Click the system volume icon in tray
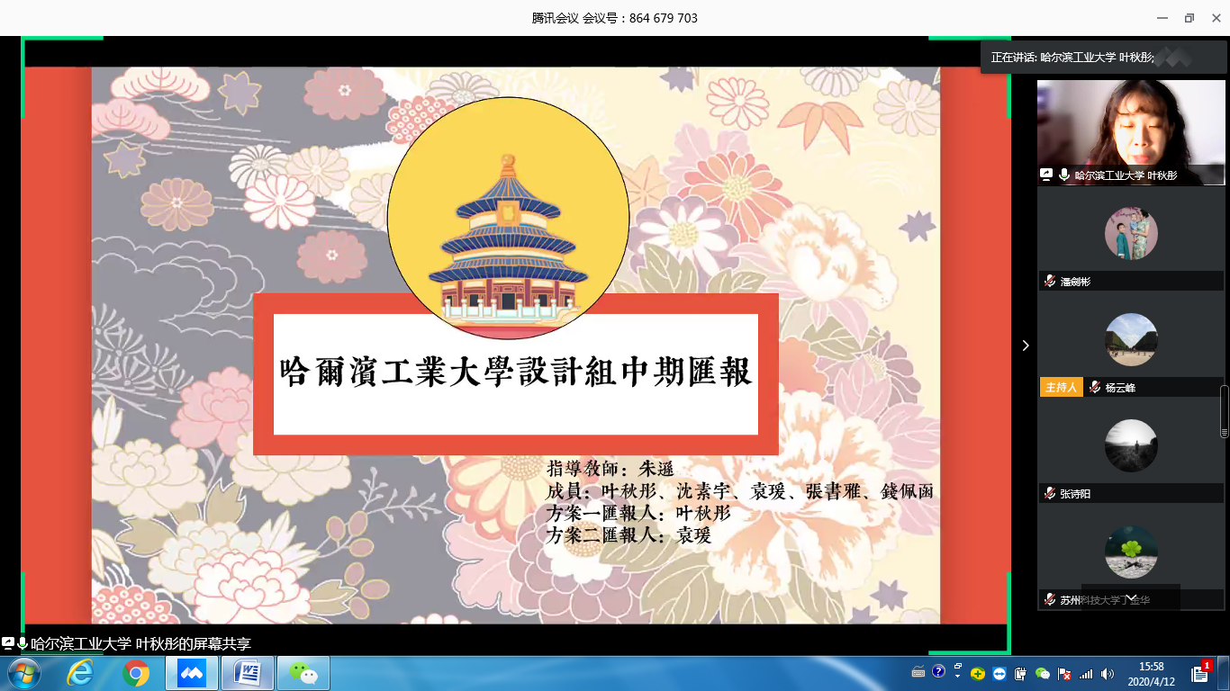 [x=1107, y=673]
